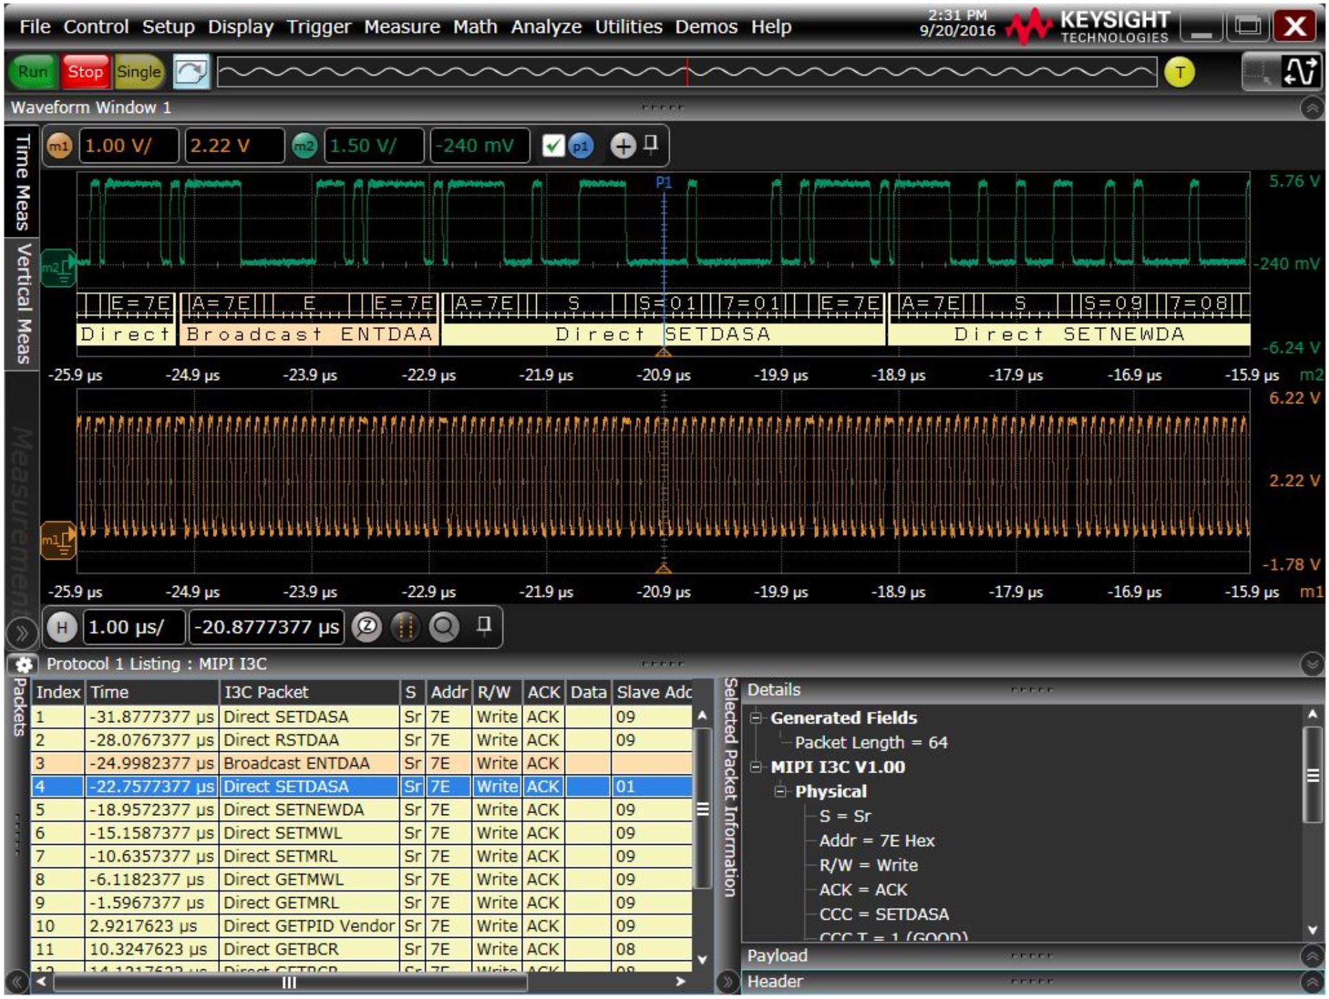This screenshot has height=999, width=1329.
Task: Click the H horizontal timebase settings icon
Action: tap(62, 627)
